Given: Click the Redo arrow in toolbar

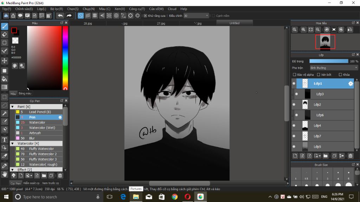Looking at the screenshot, I should pos(69,15).
